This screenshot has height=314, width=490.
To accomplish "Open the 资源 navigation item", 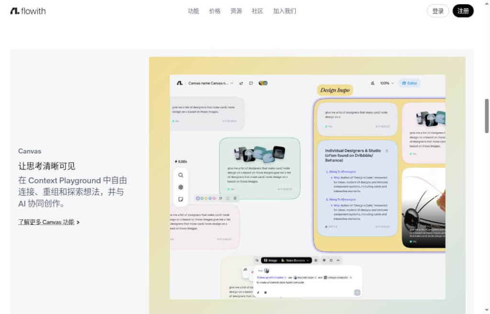I will (x=236, y=11).
